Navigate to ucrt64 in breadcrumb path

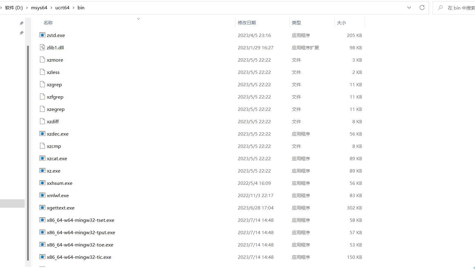pos(62,8)
